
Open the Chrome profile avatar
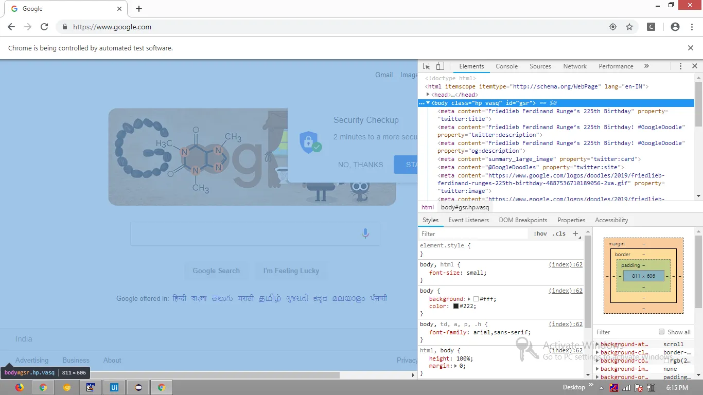pos(675,27)
